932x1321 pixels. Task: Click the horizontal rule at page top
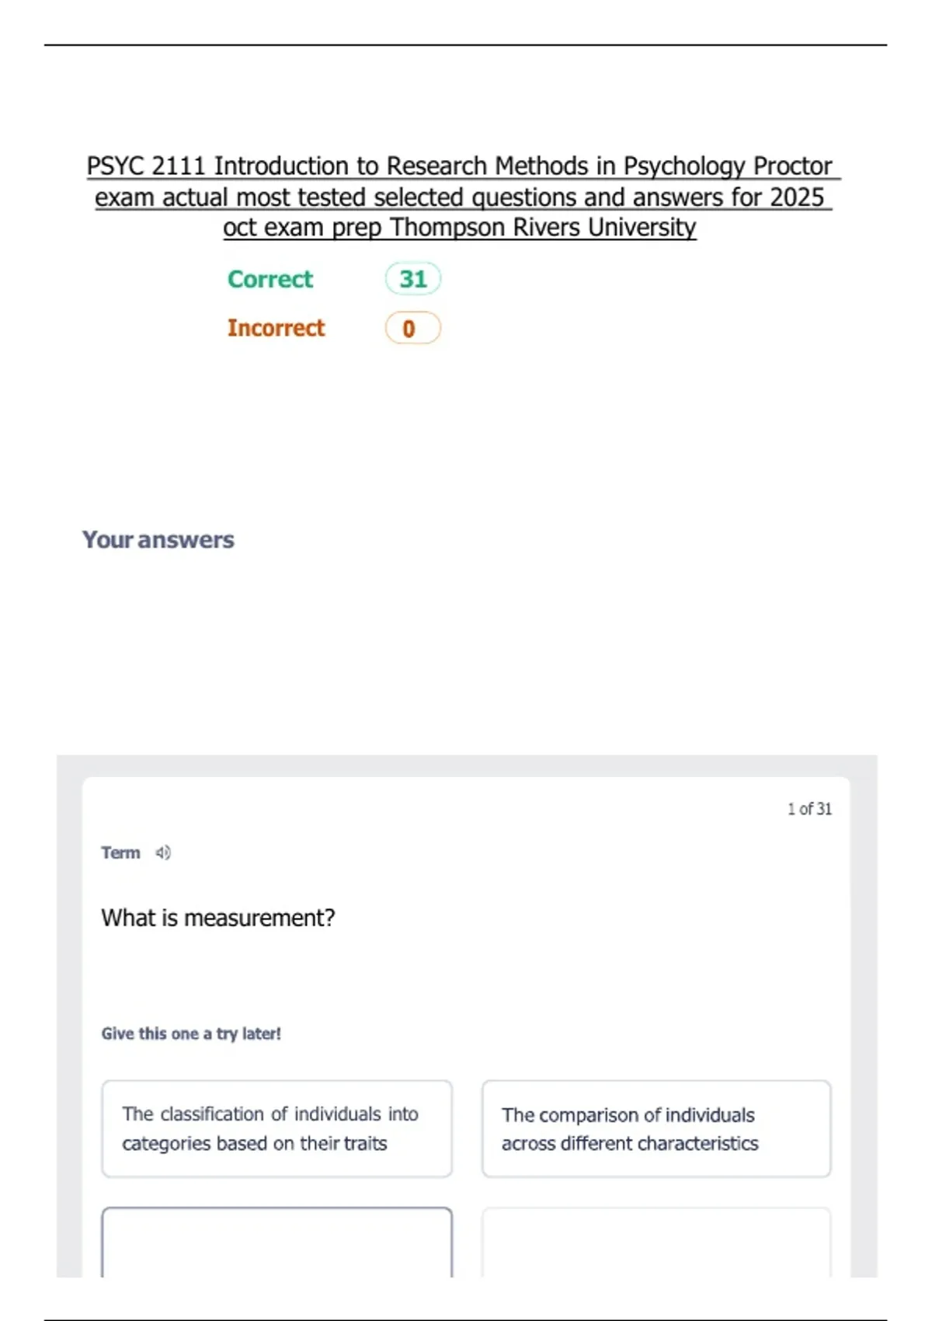point(465,45)
